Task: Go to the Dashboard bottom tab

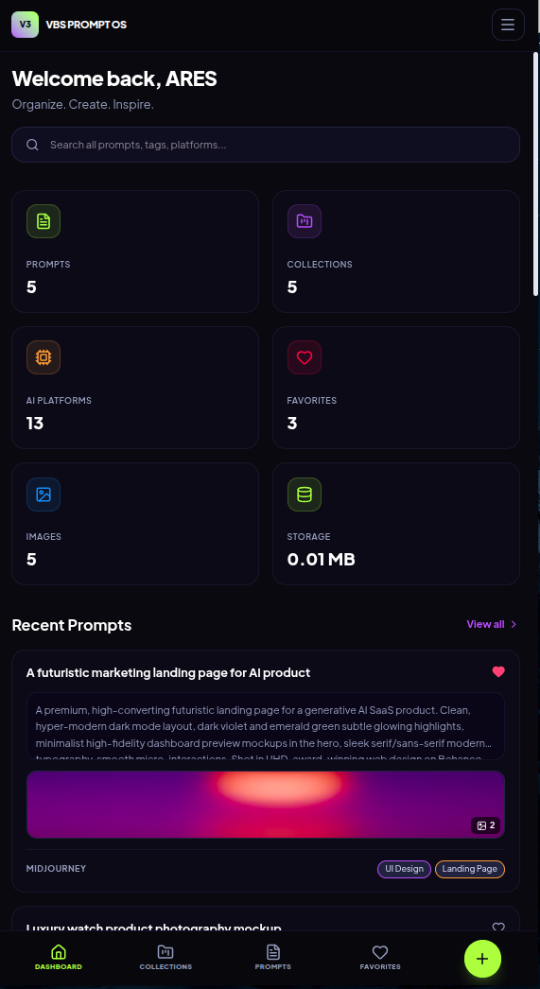Action: 58,957
